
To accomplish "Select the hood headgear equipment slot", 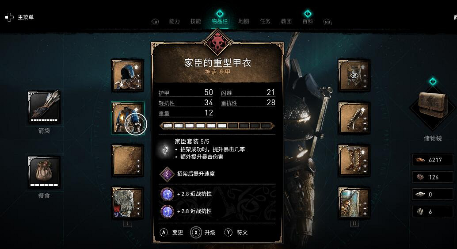I will coord(128,76).
